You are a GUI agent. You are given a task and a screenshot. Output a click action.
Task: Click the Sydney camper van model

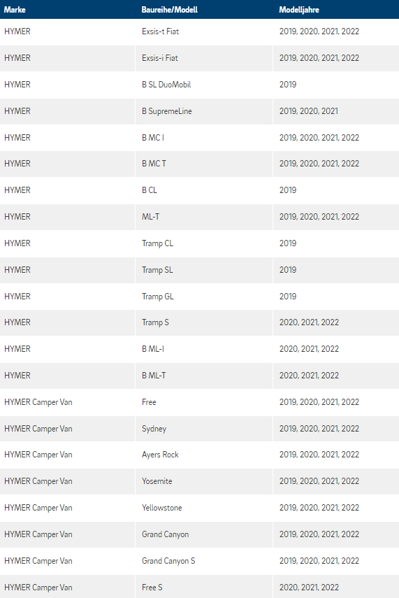click(x=154, y=429)
